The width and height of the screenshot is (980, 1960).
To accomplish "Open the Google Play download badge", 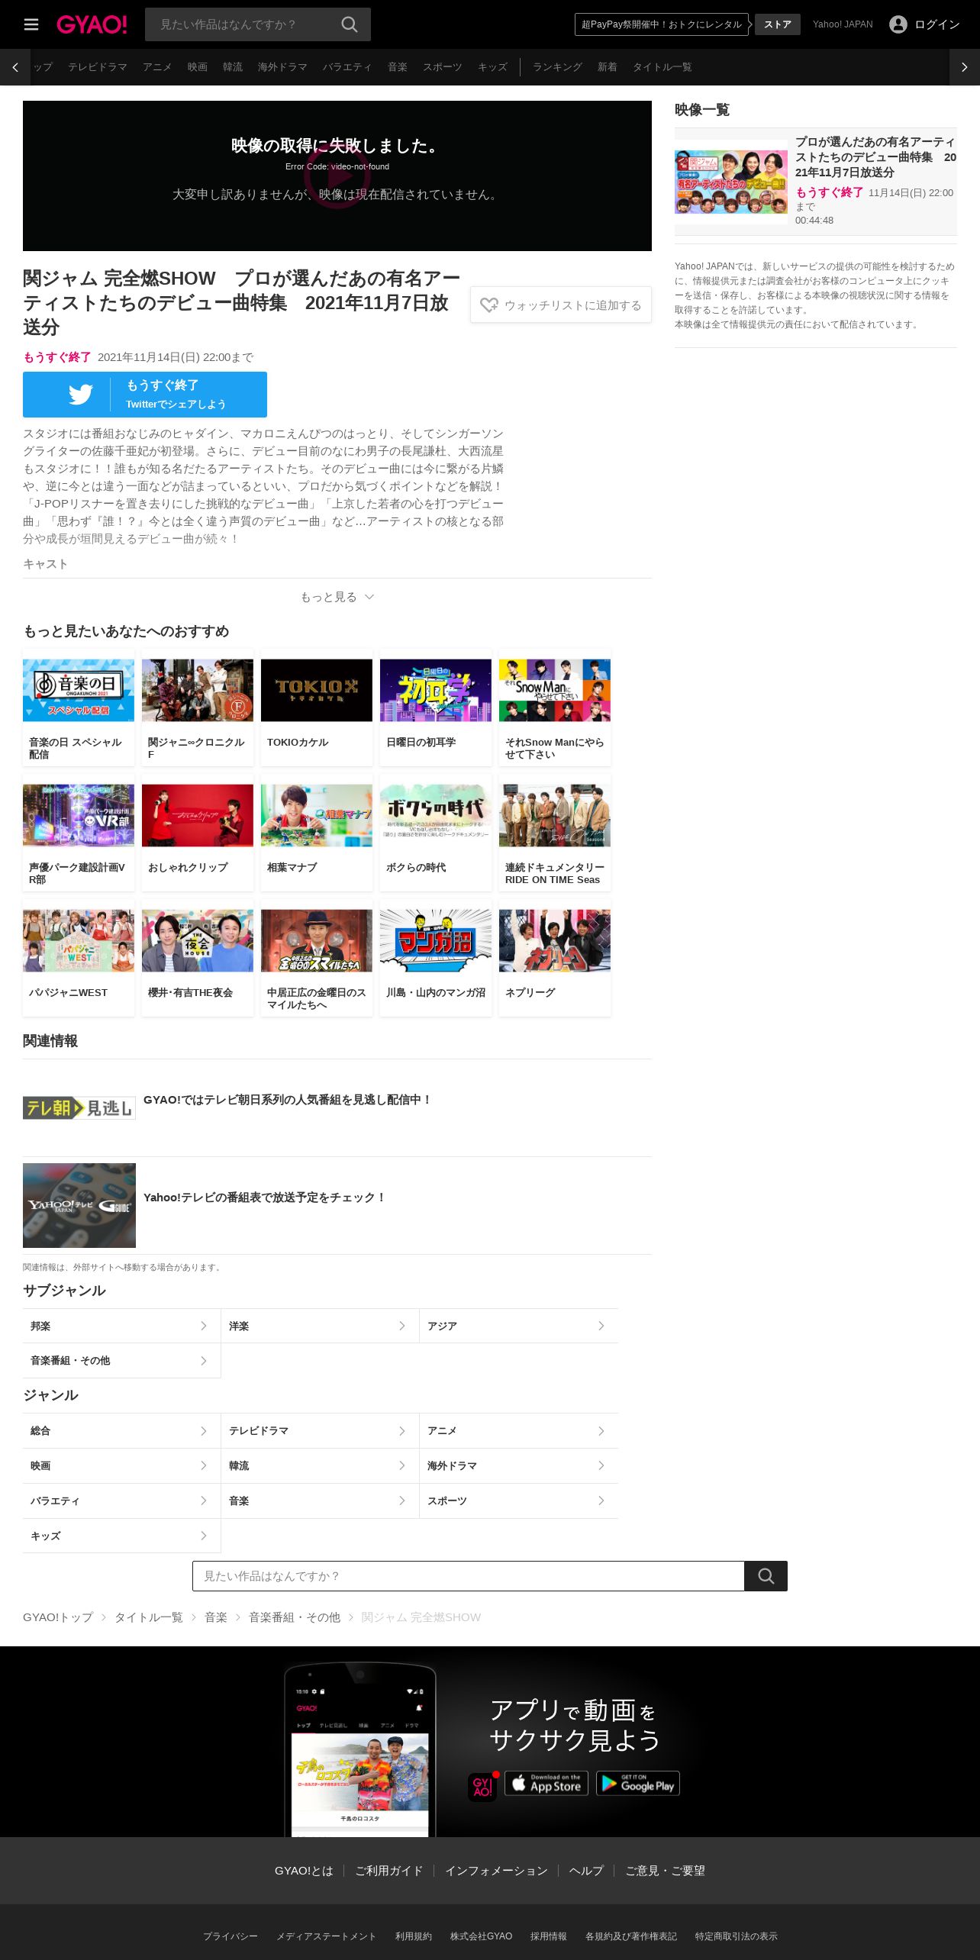I will coord(638,1783).
